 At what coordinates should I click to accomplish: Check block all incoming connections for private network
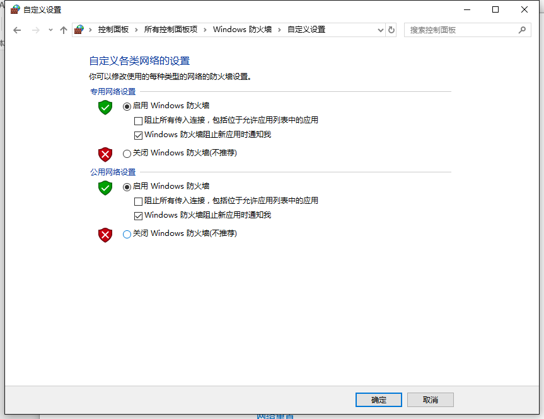[138, 121]
